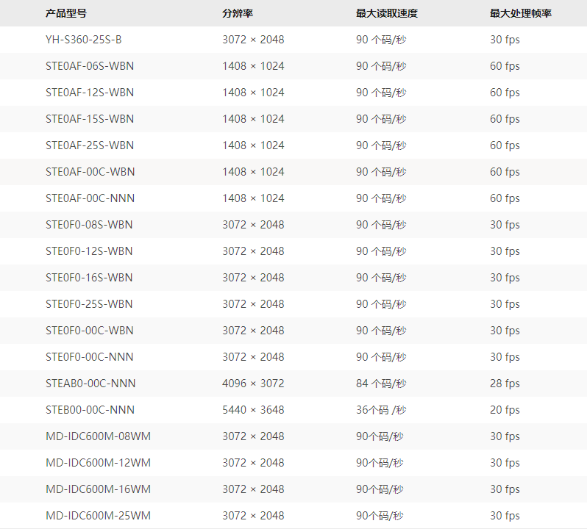Click the STE0F0-08S-WBN model name

[x=89, y=225]
